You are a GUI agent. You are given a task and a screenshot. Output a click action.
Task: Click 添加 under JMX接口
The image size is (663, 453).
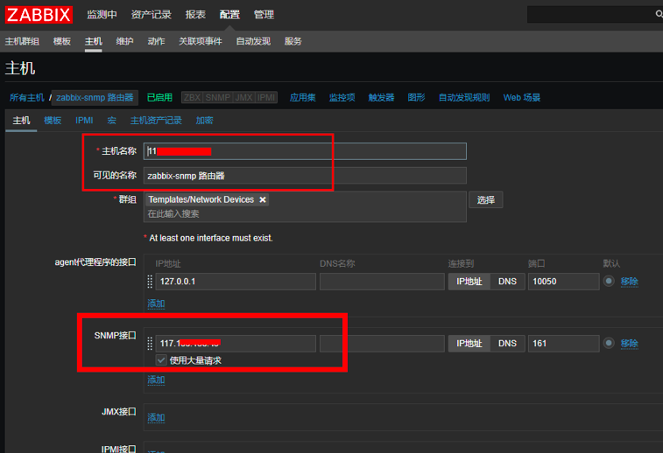(156, 417)
